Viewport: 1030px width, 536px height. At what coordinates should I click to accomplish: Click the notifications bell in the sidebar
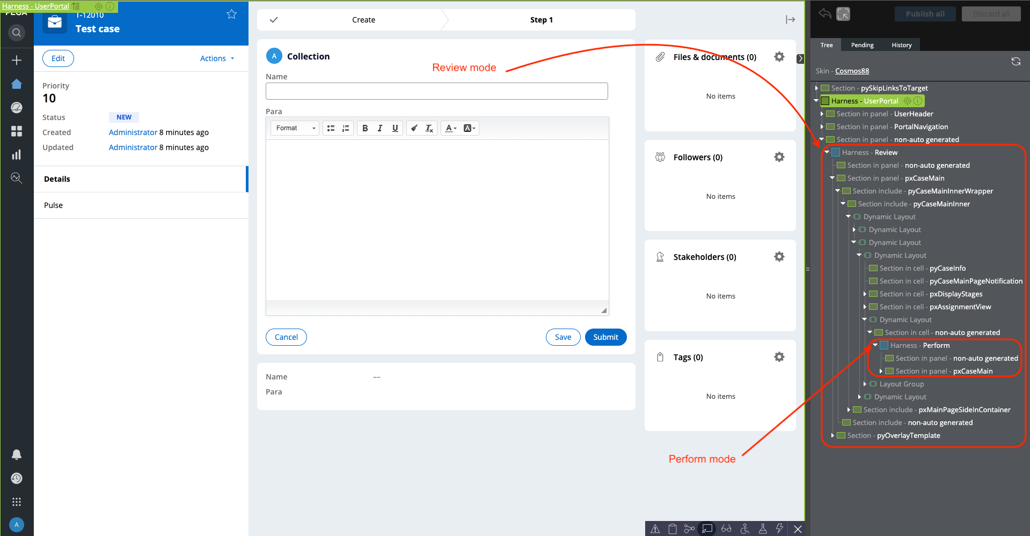[x=17, y=454]
